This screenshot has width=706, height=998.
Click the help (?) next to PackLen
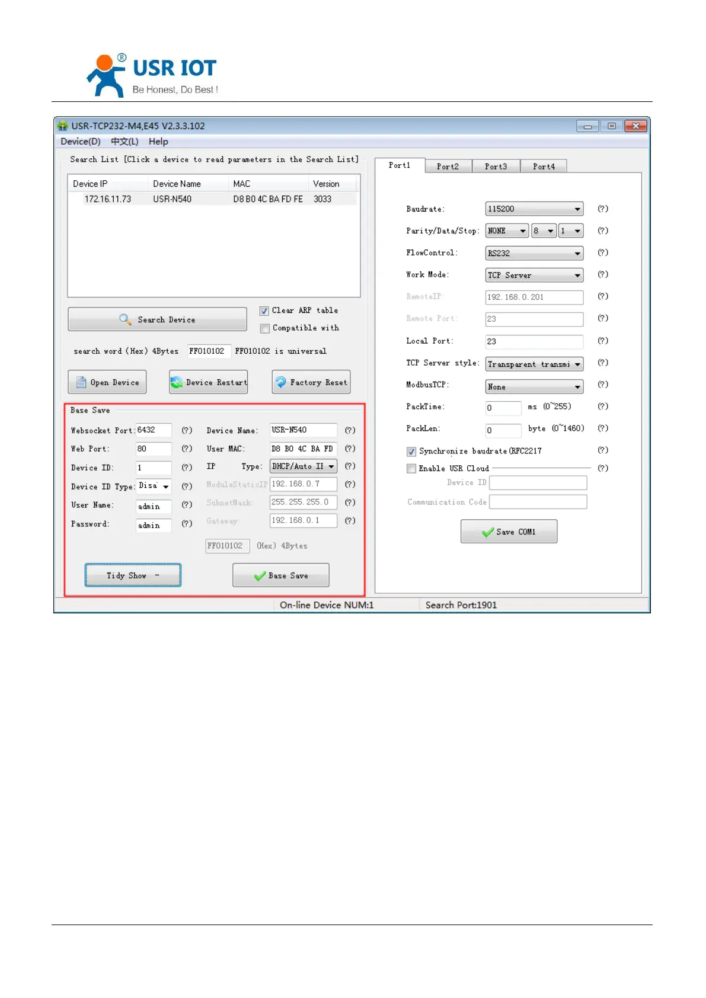point(603,428)
